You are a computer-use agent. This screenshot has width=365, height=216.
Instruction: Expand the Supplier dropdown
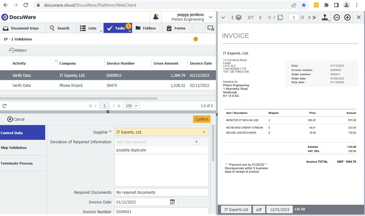point(204,132)
